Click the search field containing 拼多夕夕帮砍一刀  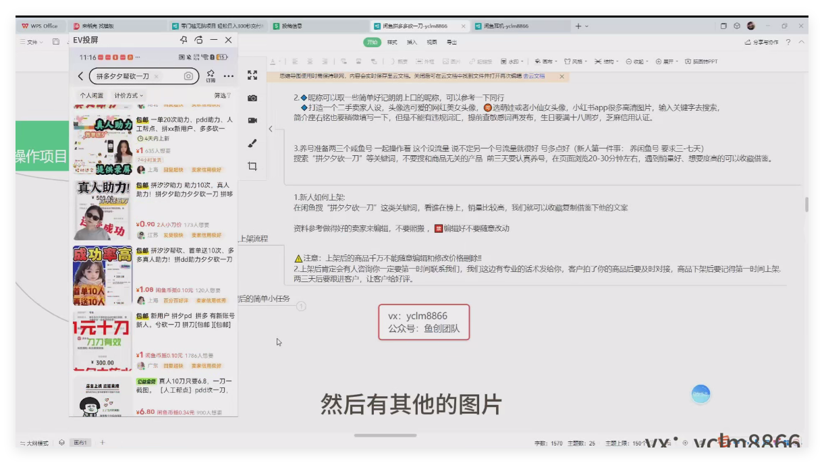143,76
